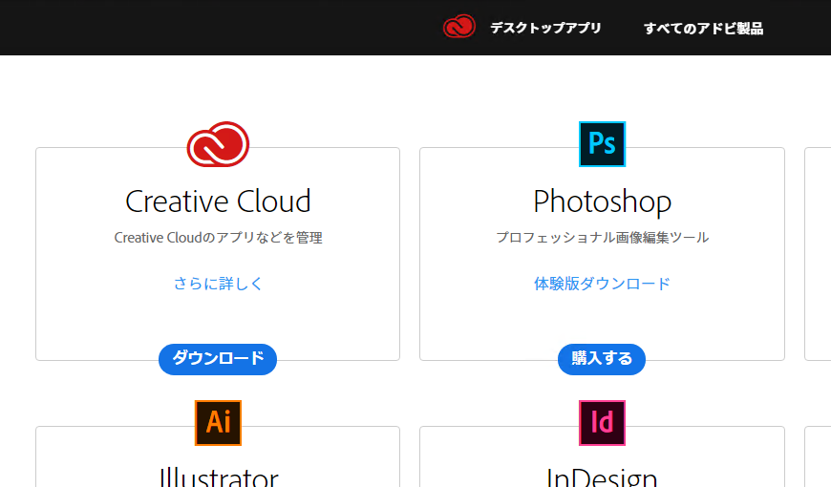Click the Creative Cloud card icon
The height and width of the screenshot is (487, 831).
[x=218, y=144]
